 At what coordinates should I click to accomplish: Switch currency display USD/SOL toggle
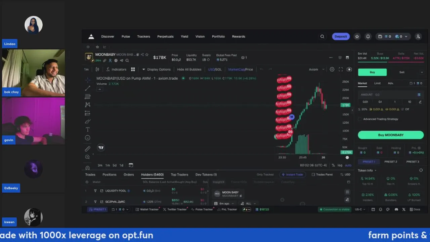215,69
